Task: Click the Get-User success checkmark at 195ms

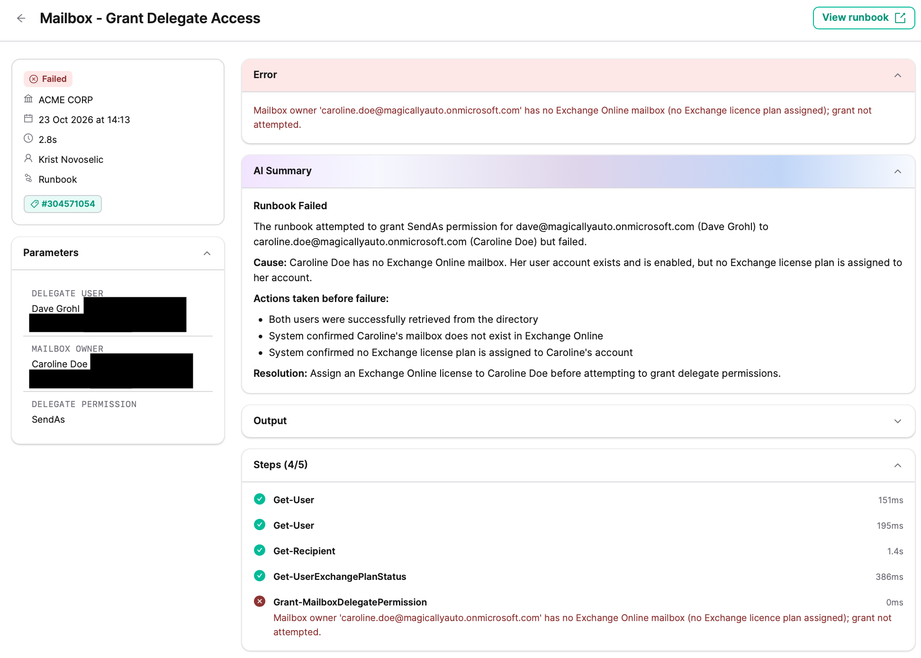Action: coord(260,525)
